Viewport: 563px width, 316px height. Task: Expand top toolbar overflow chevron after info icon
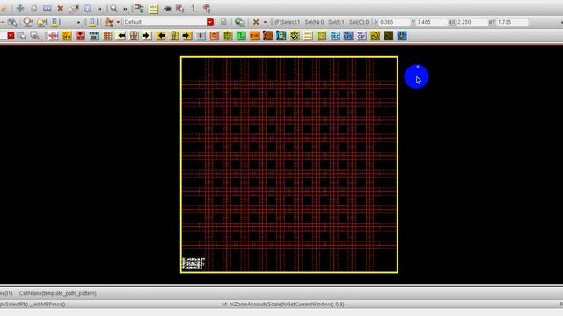99,8
